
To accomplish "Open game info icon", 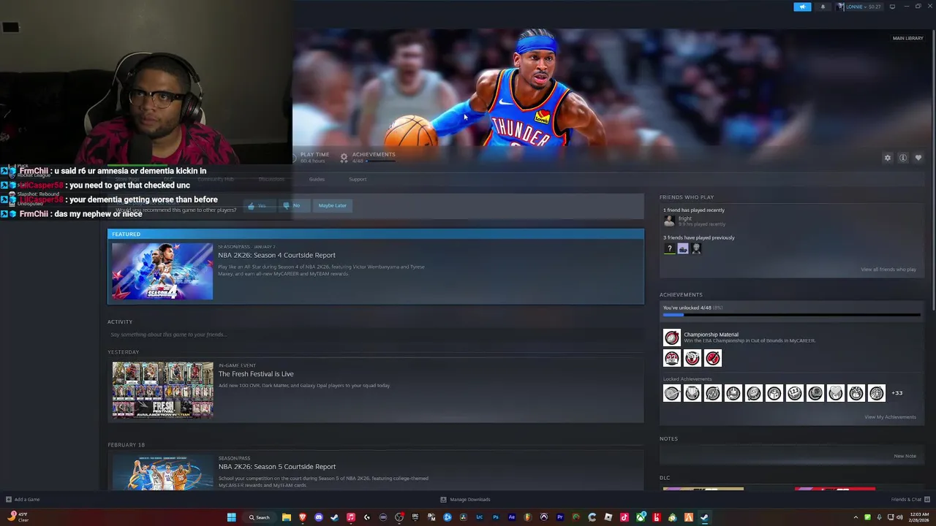I will tap(903, 158).
